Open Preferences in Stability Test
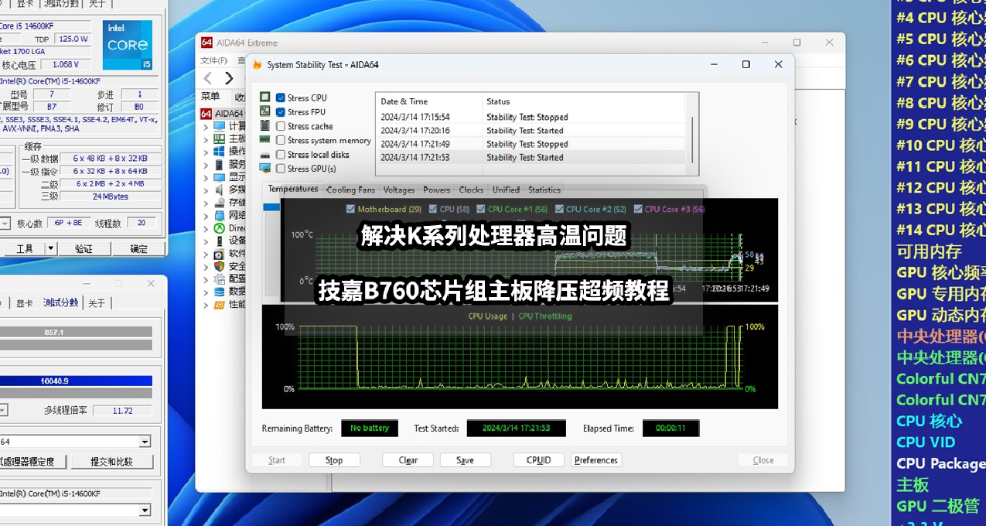 [596, 460]
